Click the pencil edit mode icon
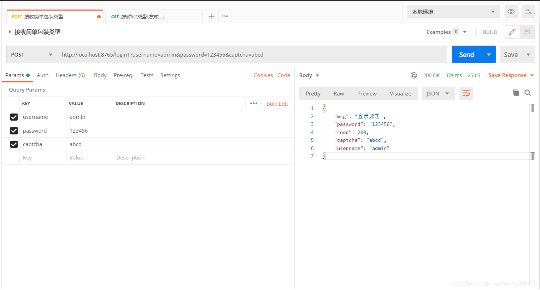The width and height of the screenshot is (540, 290). (512, 32)
